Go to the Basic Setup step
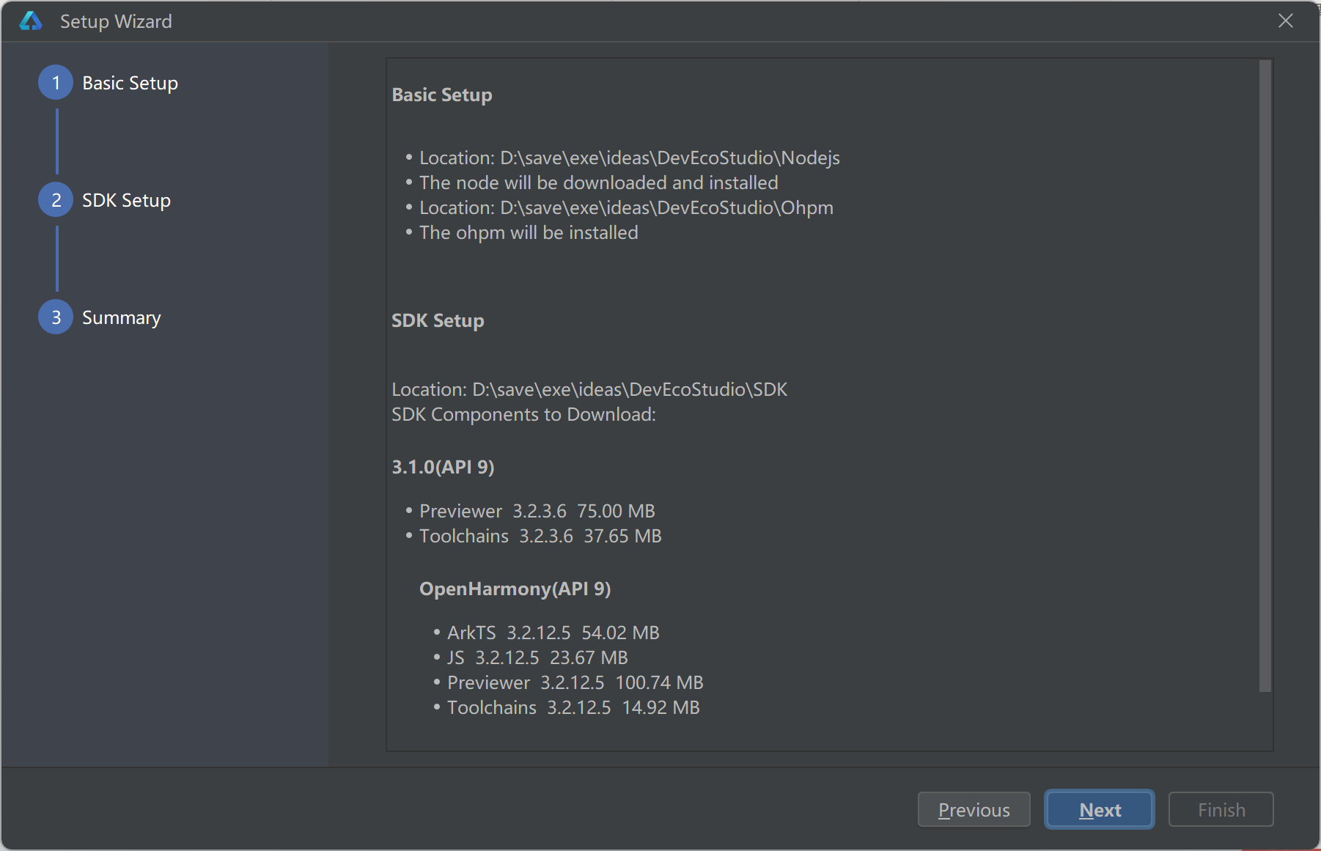Image resolution: width=1321 pixels, height=851 pixels. (130, 83)
